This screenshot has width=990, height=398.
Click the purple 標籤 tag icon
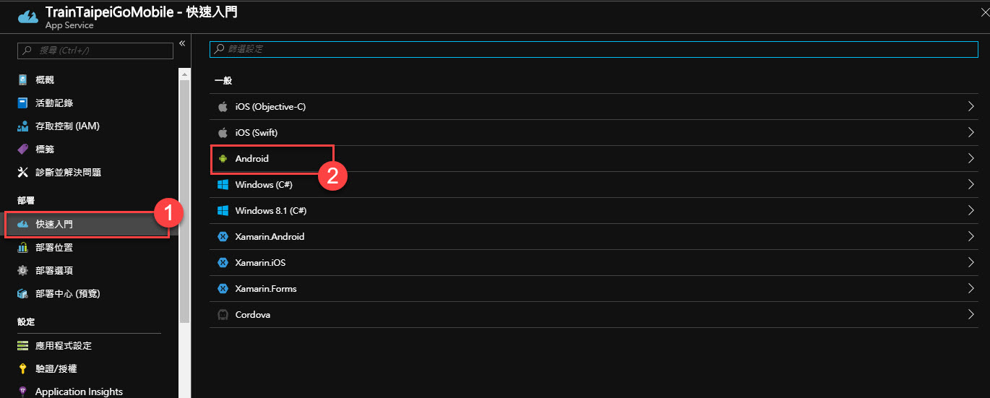[22, 150]
